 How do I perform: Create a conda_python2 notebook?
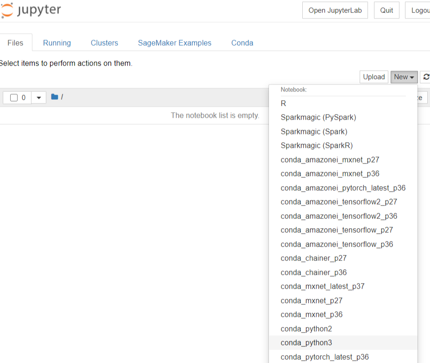(x=343, y=329)
